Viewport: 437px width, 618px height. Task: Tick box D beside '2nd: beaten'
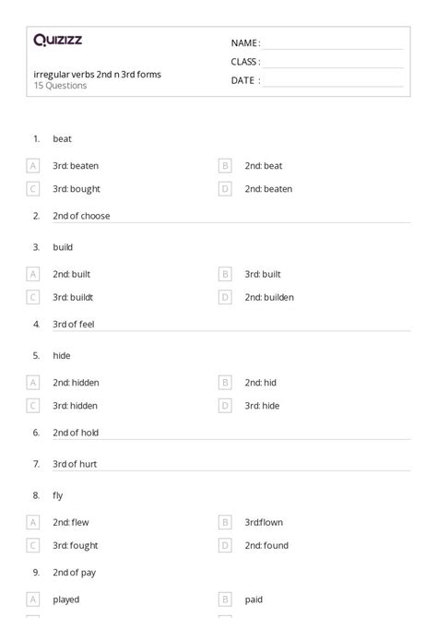coord(225,189)
